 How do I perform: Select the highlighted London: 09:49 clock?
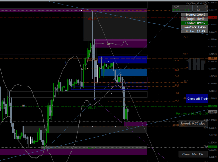(195, 23)
